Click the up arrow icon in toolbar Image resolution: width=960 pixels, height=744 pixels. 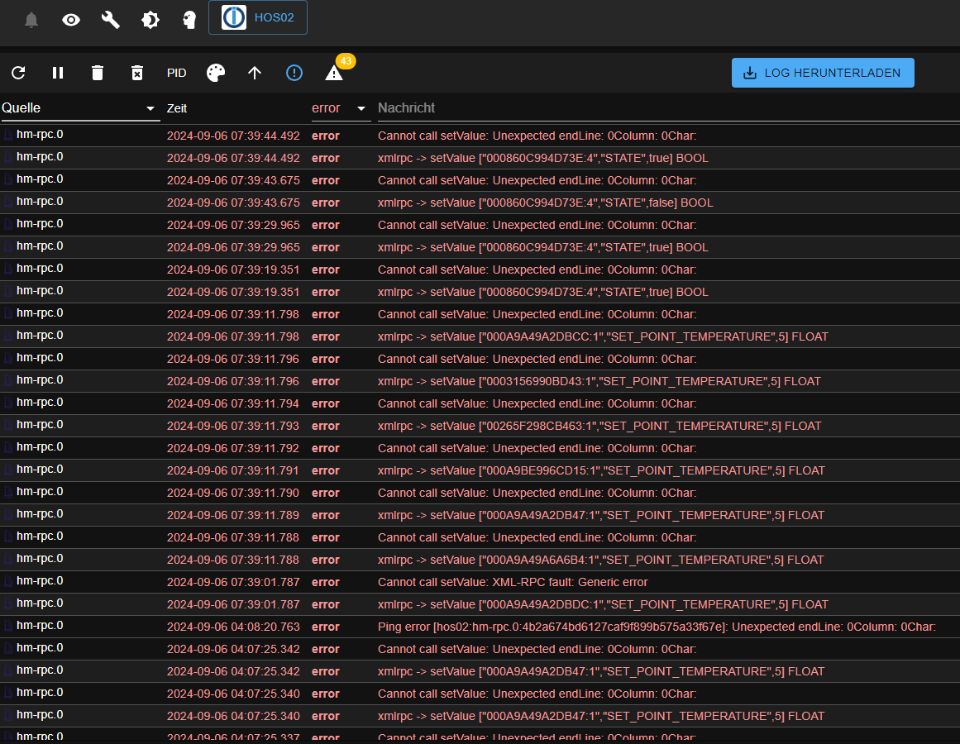pyautogui.click(x=255, y=73)
